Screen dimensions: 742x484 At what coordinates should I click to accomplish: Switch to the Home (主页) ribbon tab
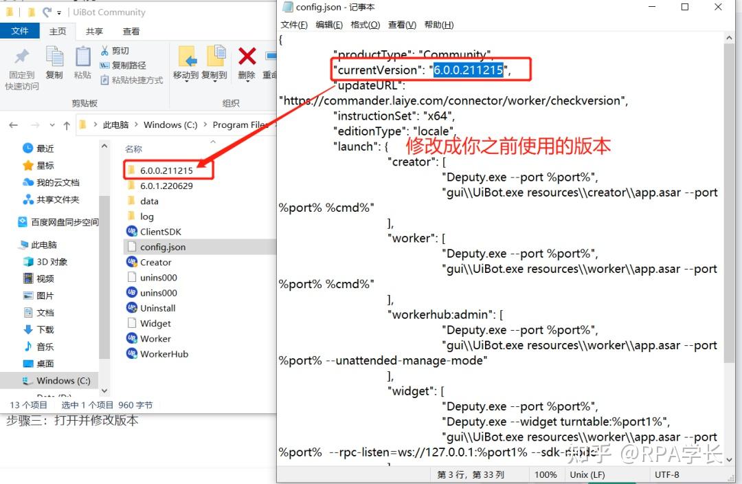[x=58, y=31]
